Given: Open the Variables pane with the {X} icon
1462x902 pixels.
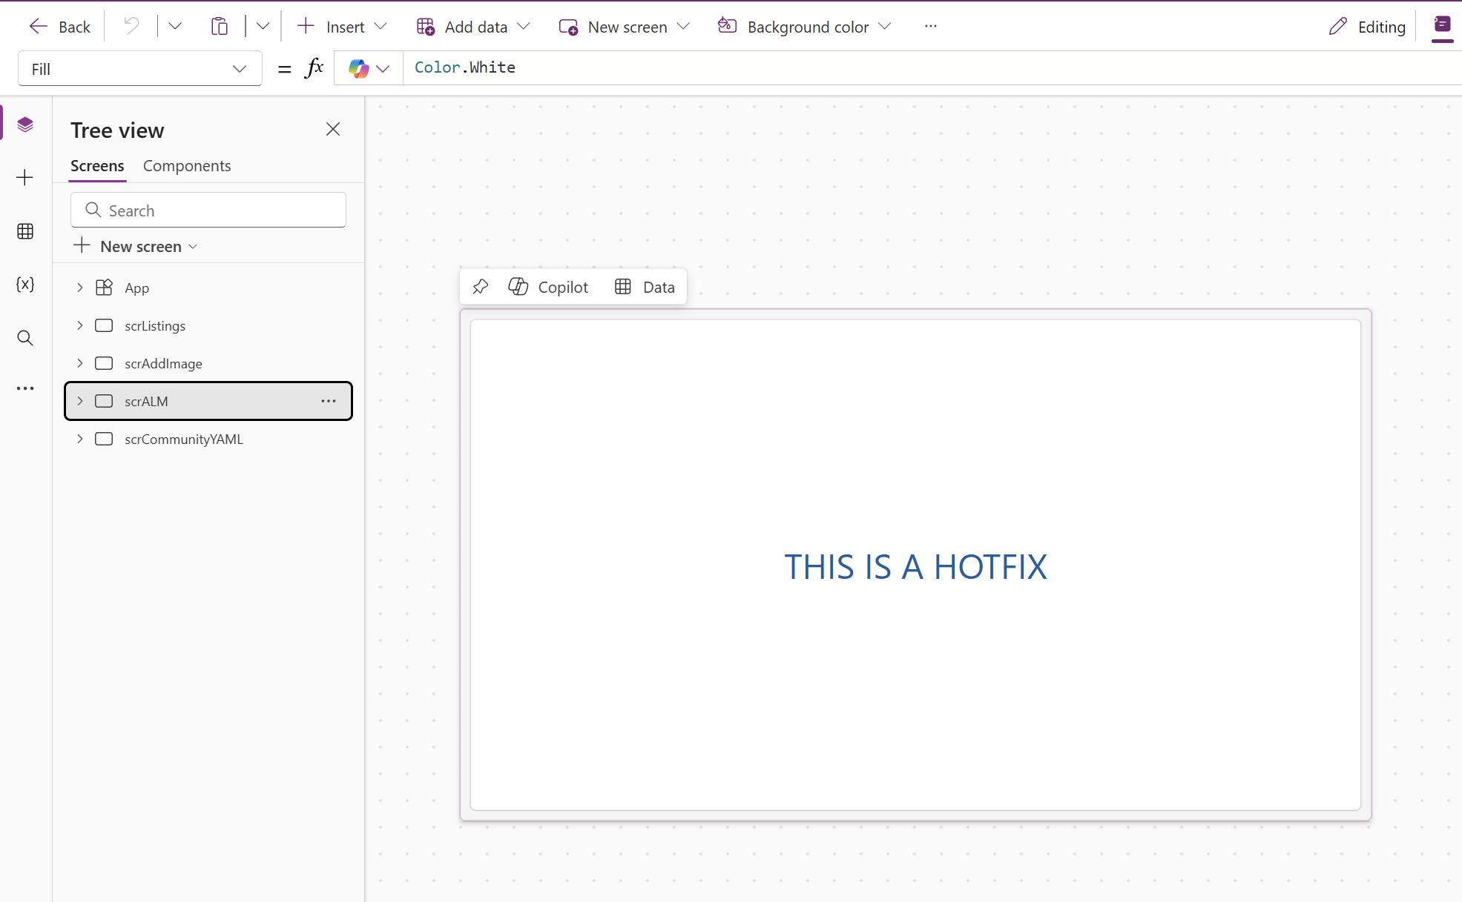Looking at the screenshot, I should pyautogui.click(x=25, y=284).
